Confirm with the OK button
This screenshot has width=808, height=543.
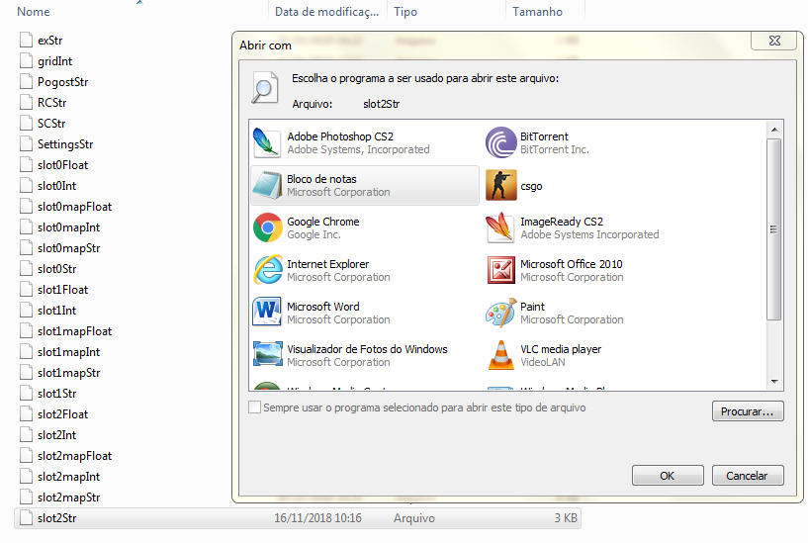tap(668, 476)
